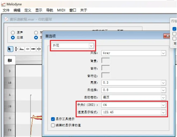Click the F# piano key label
Image resolution: width=177 pixels, height=137 pixels.
(10, 130)
